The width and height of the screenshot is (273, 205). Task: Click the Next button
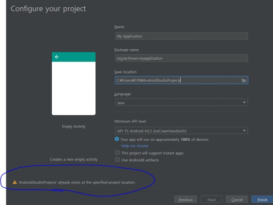pos(212,200)
